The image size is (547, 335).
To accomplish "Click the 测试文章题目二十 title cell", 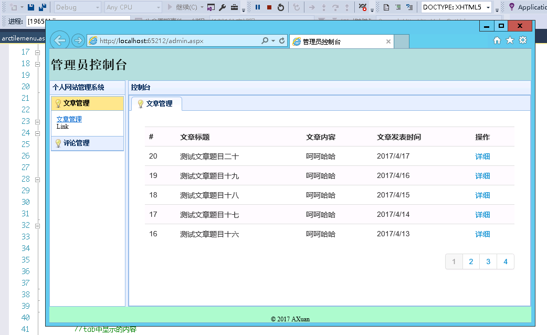I will (x=209, y=156).
